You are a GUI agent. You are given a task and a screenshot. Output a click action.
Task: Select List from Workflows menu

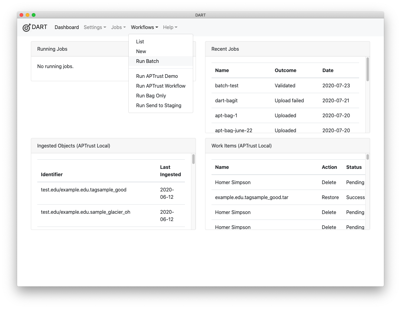[x=140, y=42]
